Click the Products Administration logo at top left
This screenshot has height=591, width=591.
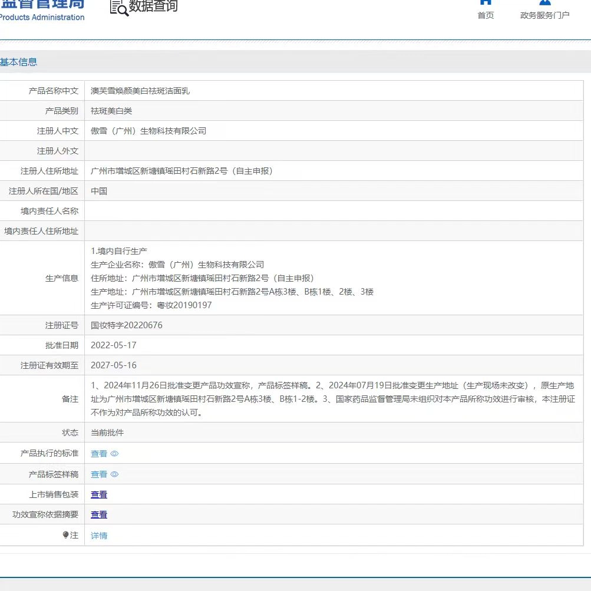[x=42, y=11]
